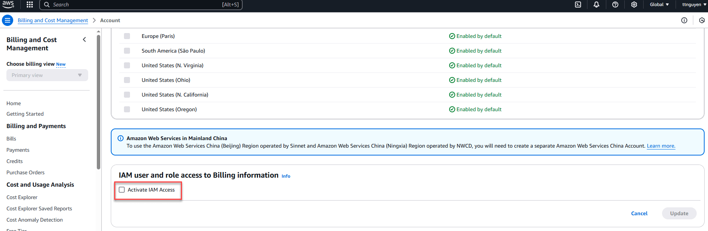
Task: Click the Cancel button
Action: (639, 213)
